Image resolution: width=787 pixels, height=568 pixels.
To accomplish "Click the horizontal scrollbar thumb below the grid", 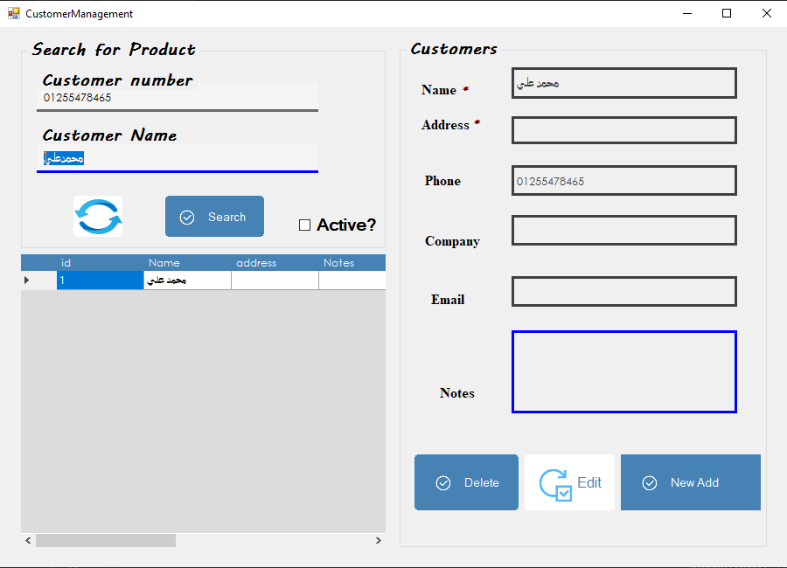I will pos(105,540).
